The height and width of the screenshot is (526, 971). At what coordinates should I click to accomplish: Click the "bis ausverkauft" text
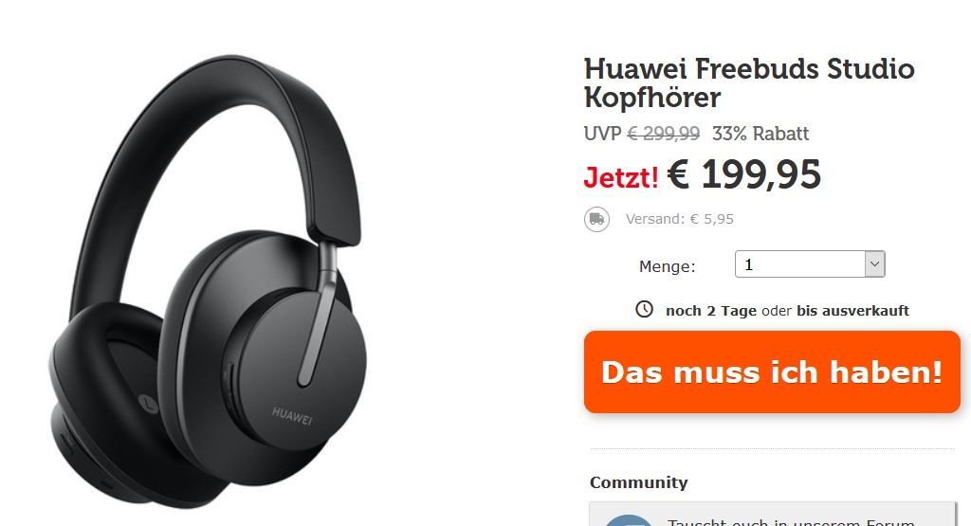pyautogui.click(x=852, y=311)
